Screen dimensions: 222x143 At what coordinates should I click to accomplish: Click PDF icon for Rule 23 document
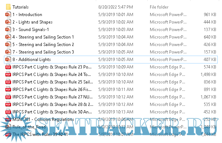pyautogui.click(x=8, y=67)
